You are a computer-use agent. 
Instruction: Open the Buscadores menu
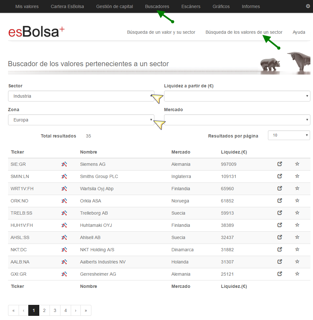point(157,6)
